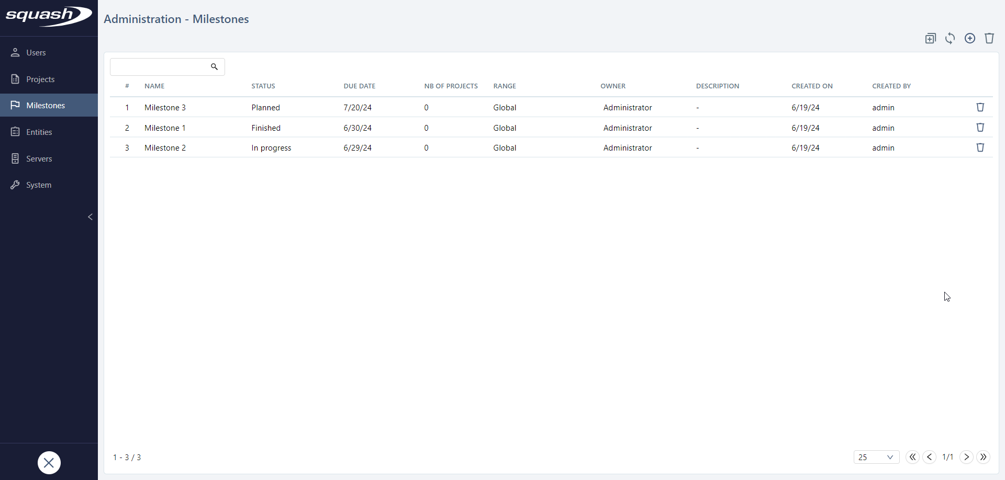Viewport: 1005px width, 480px height.
Task: Close the bottom-left panel with the X button
Action: (x=49, y=463)
